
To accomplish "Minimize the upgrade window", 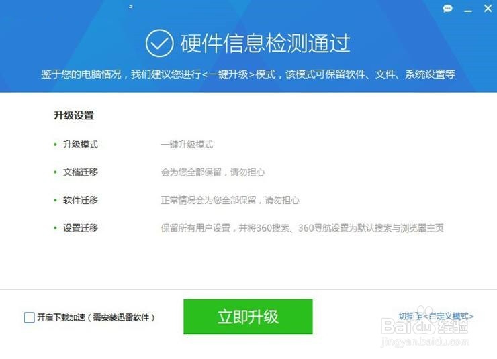I will [x=468, y=11].
